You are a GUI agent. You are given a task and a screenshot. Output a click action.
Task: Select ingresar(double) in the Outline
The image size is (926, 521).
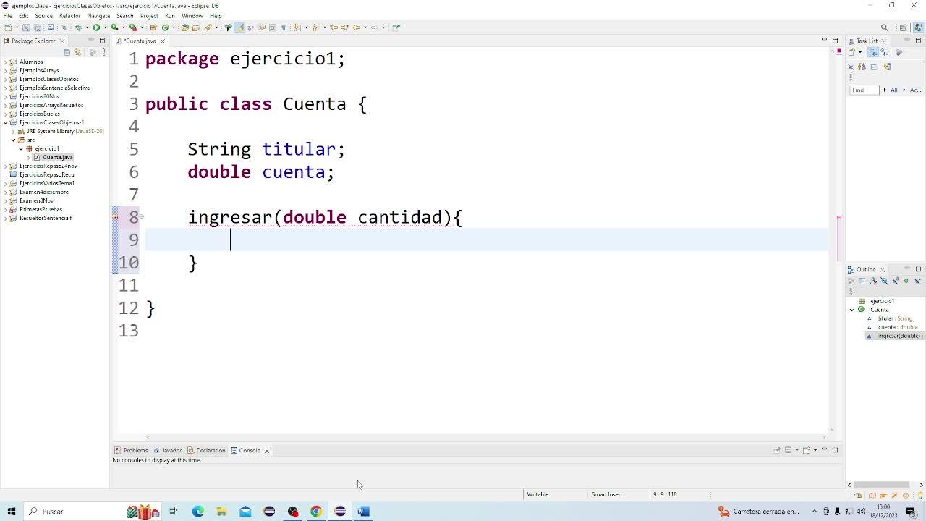(896, 336)
